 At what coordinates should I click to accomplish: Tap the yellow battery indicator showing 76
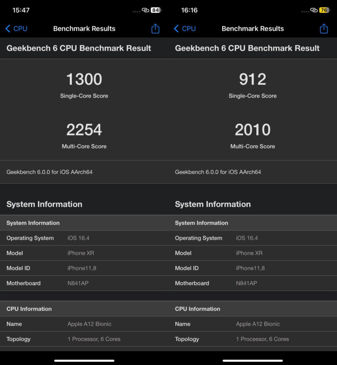pos(324,10)
